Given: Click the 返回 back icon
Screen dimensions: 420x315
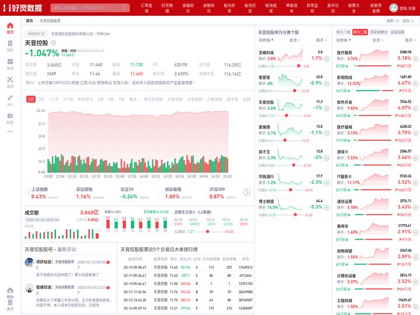Looking at the screenshot, I should click(412, 21).
